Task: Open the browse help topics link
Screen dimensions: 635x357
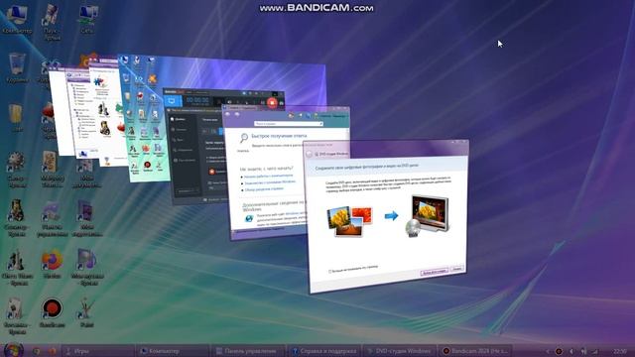Action: (x=264, y=189)
